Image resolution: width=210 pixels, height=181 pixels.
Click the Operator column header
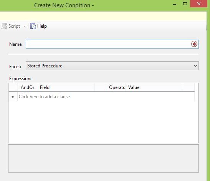(x=116, y=87)
